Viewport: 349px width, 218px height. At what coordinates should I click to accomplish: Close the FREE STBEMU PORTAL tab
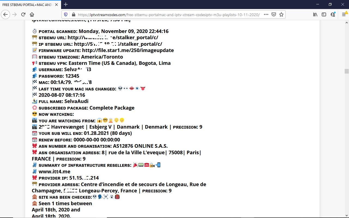pos(57,5)
